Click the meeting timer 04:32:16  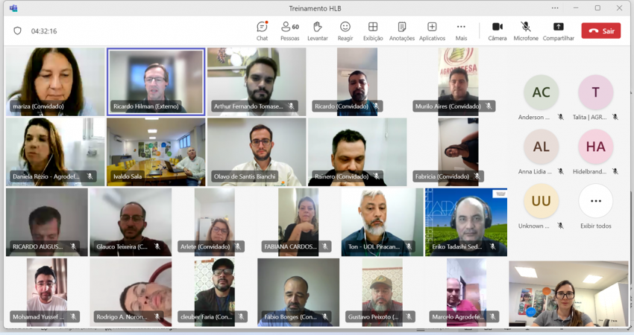coord(44,31)
